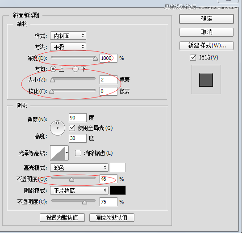Open the 样式 dropdown showing 内斜面
The height and width of the screenshot is (233, 242).
[x=68, y=36]
